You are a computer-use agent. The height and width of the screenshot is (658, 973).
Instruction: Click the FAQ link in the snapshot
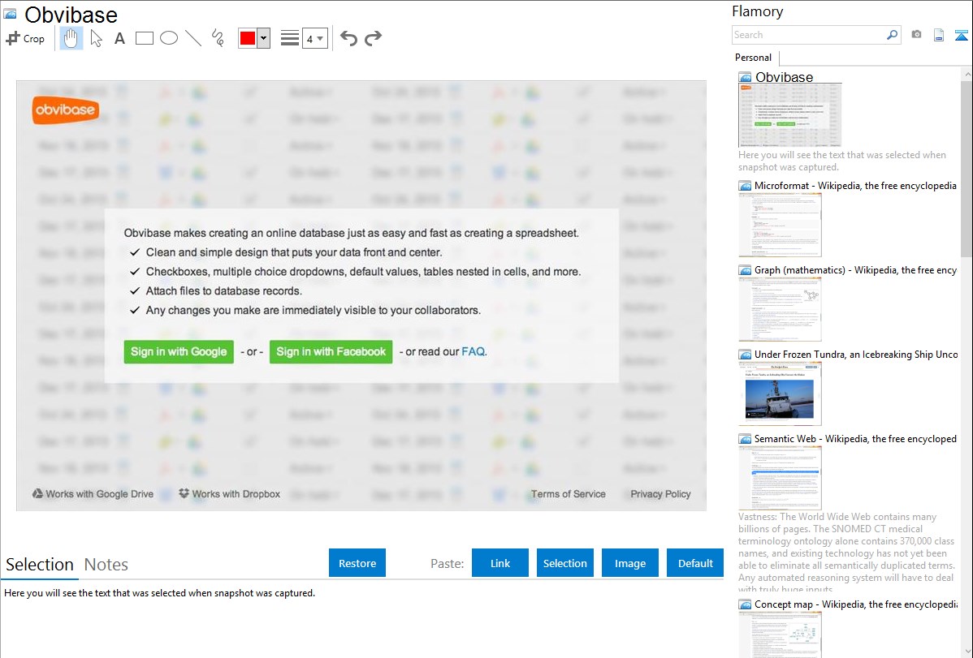click(x=473, y=351)
